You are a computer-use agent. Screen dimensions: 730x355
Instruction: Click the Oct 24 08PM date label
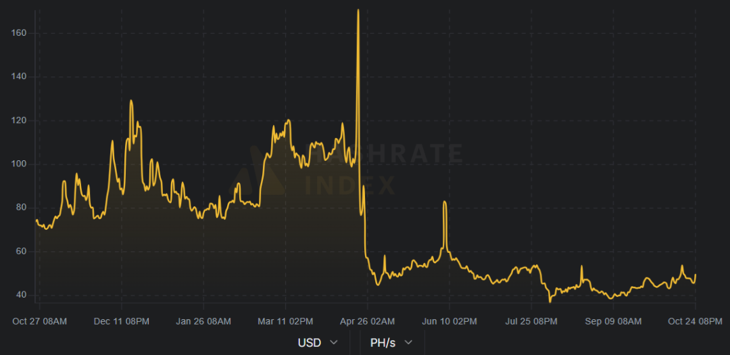pyautogui.click(x=695, y=321)
